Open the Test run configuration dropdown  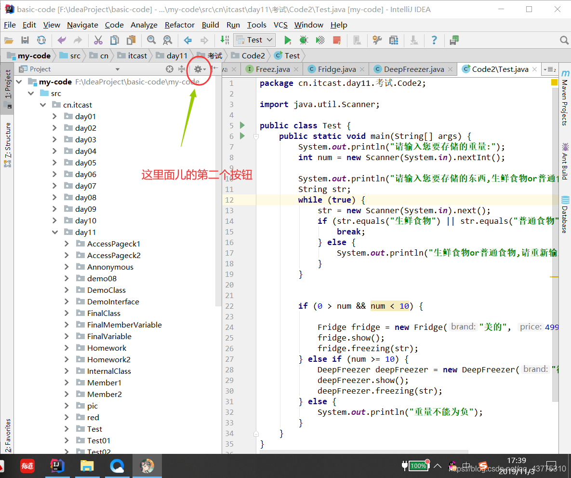(x=254, y=40)
